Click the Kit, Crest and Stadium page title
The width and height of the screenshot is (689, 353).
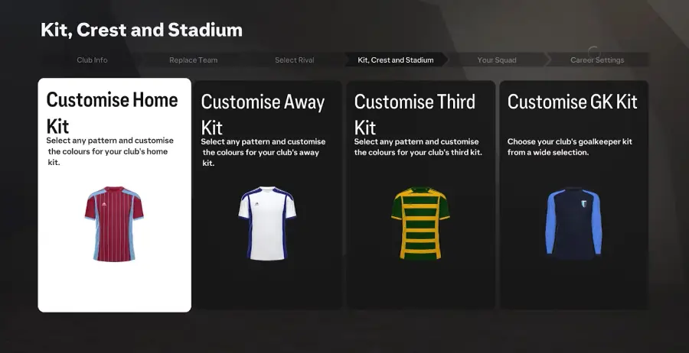[x=142, y=31]
